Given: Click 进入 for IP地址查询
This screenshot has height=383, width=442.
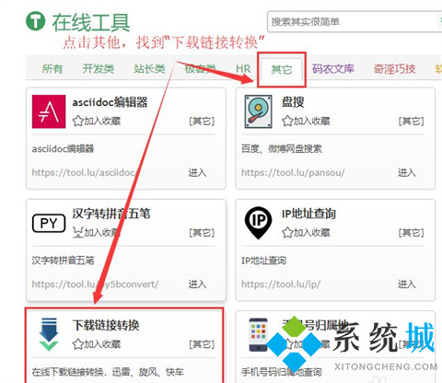Looking at the screenshot, I should coord(407,284).
